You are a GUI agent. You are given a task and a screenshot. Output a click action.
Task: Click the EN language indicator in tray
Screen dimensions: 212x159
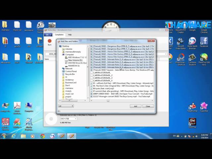(x=174, y=136)
